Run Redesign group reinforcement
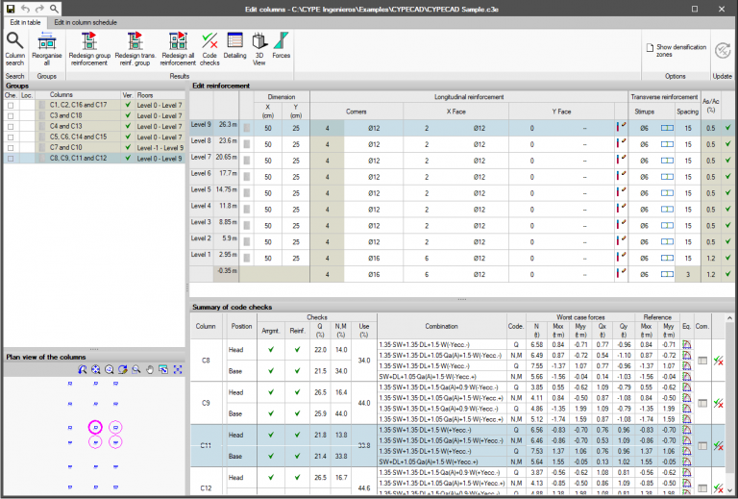This screenshot has height=499, width=738. pos(89,49)
